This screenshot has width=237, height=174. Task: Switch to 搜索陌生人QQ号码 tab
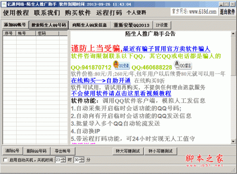(x=49, y=25)
